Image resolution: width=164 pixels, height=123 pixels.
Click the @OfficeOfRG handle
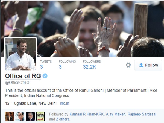pos(17,83)
